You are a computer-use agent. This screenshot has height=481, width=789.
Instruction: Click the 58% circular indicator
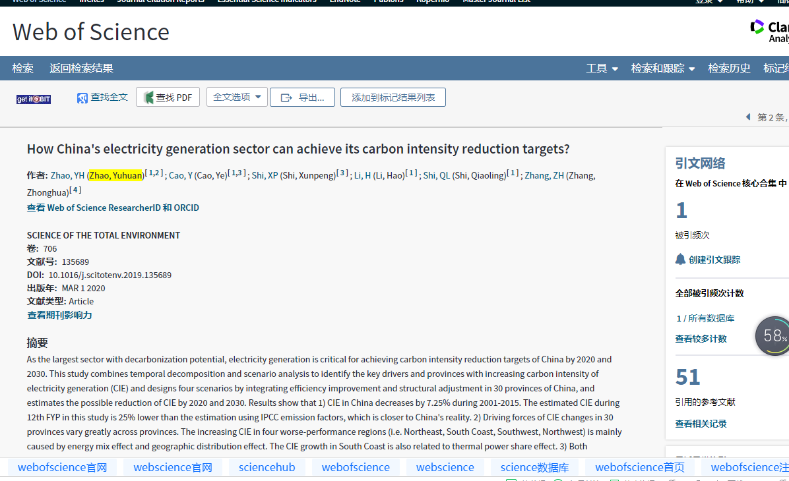(x=773, y=336)
